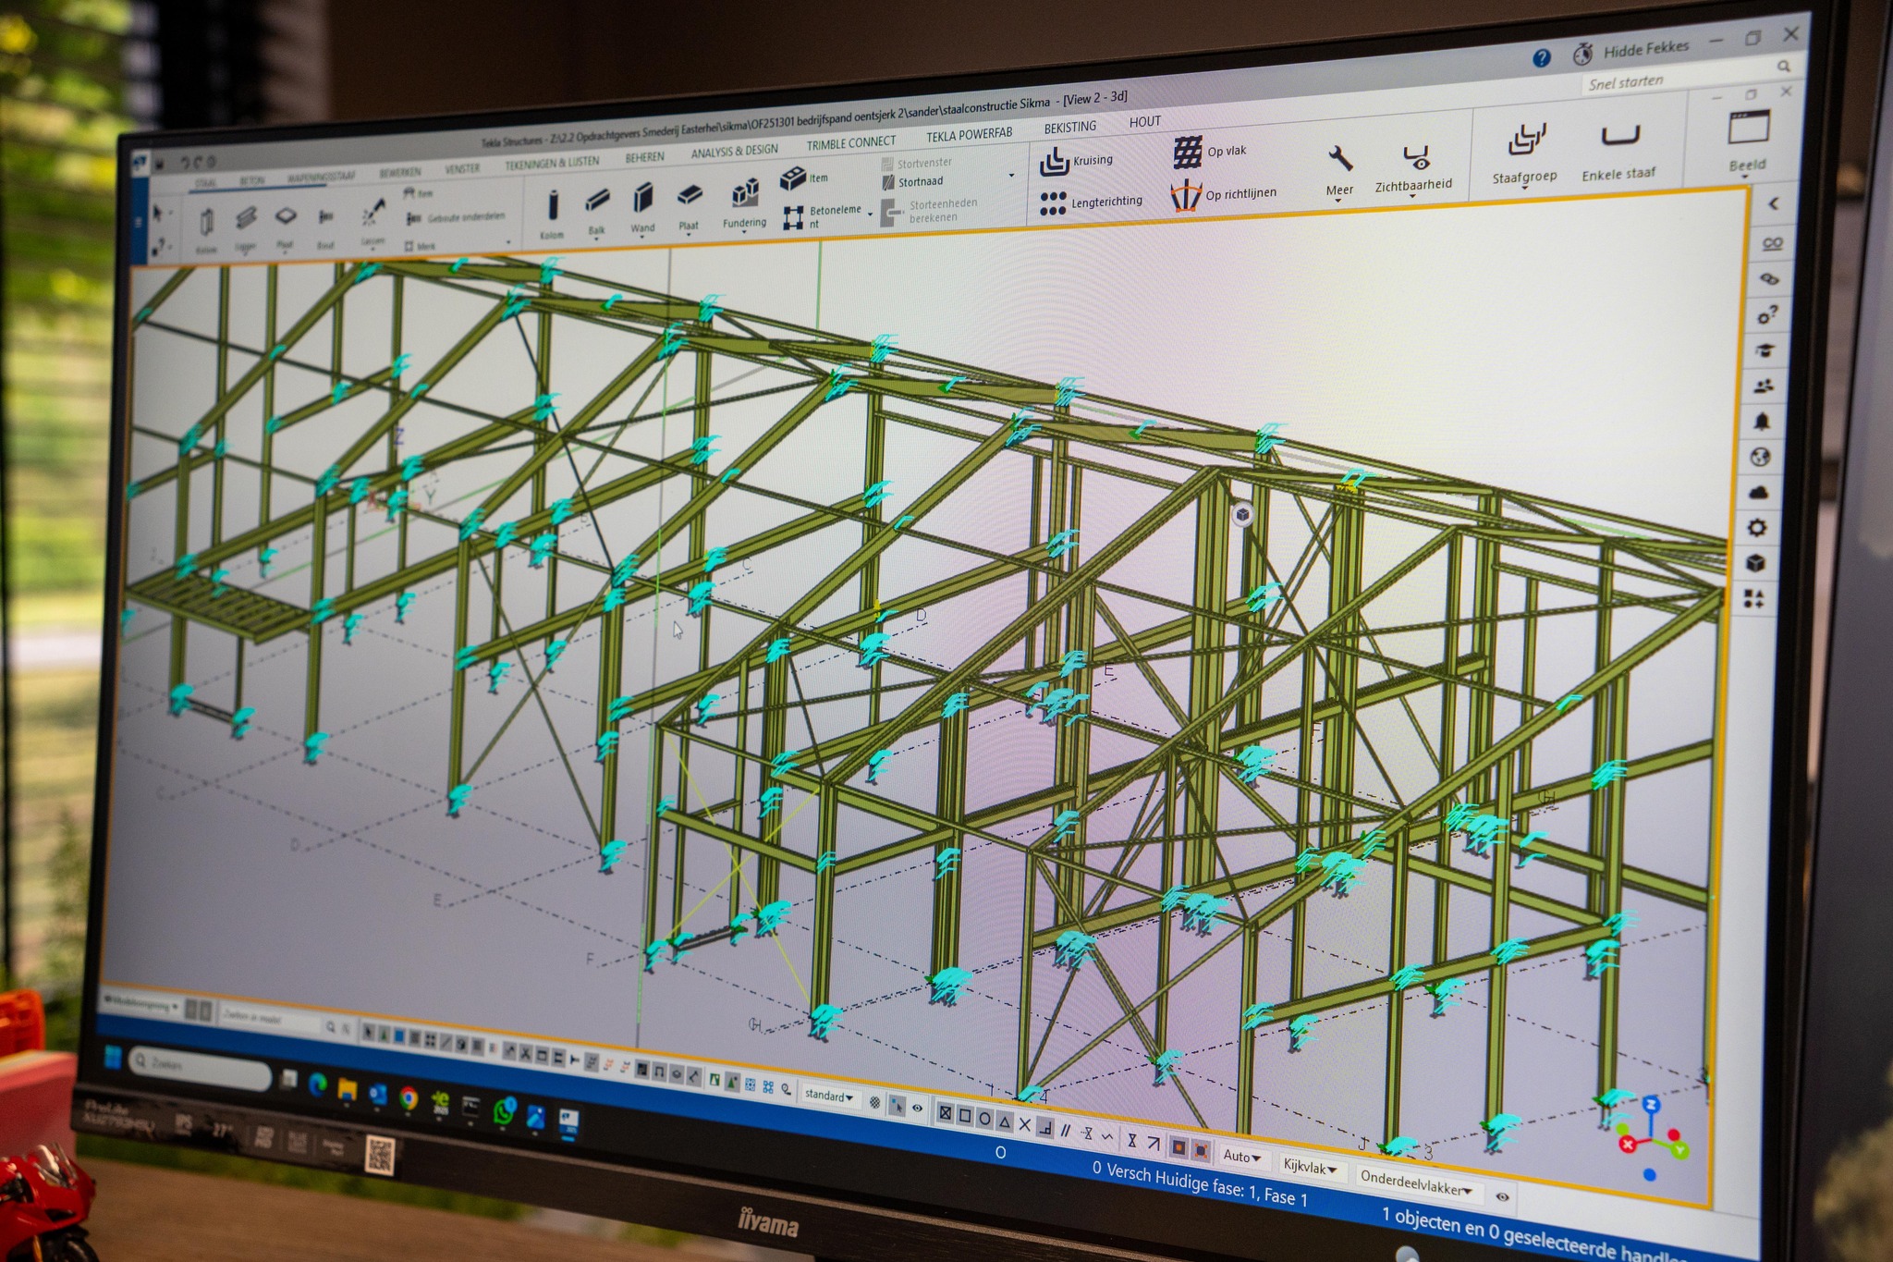Click the cloud icon in right sidebar
The image size is (1893, 1262).
[x=1758, y=493]
